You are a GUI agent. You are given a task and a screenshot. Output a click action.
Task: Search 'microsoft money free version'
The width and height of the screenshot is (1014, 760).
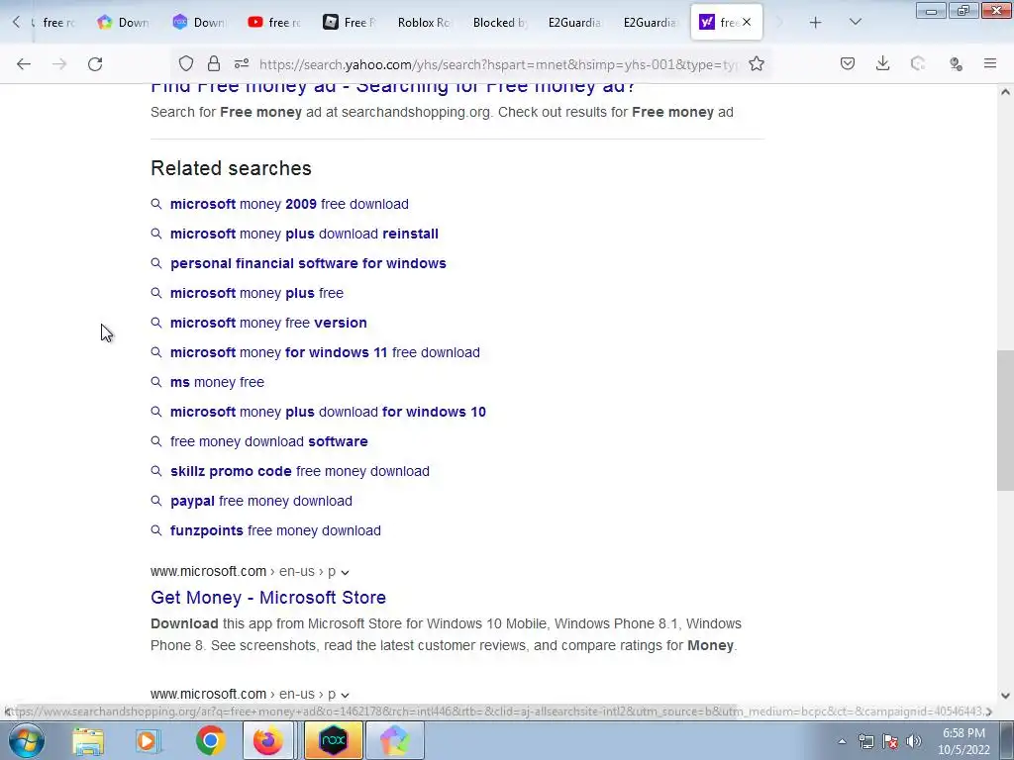pyautogui.click(x=268, y=324)
